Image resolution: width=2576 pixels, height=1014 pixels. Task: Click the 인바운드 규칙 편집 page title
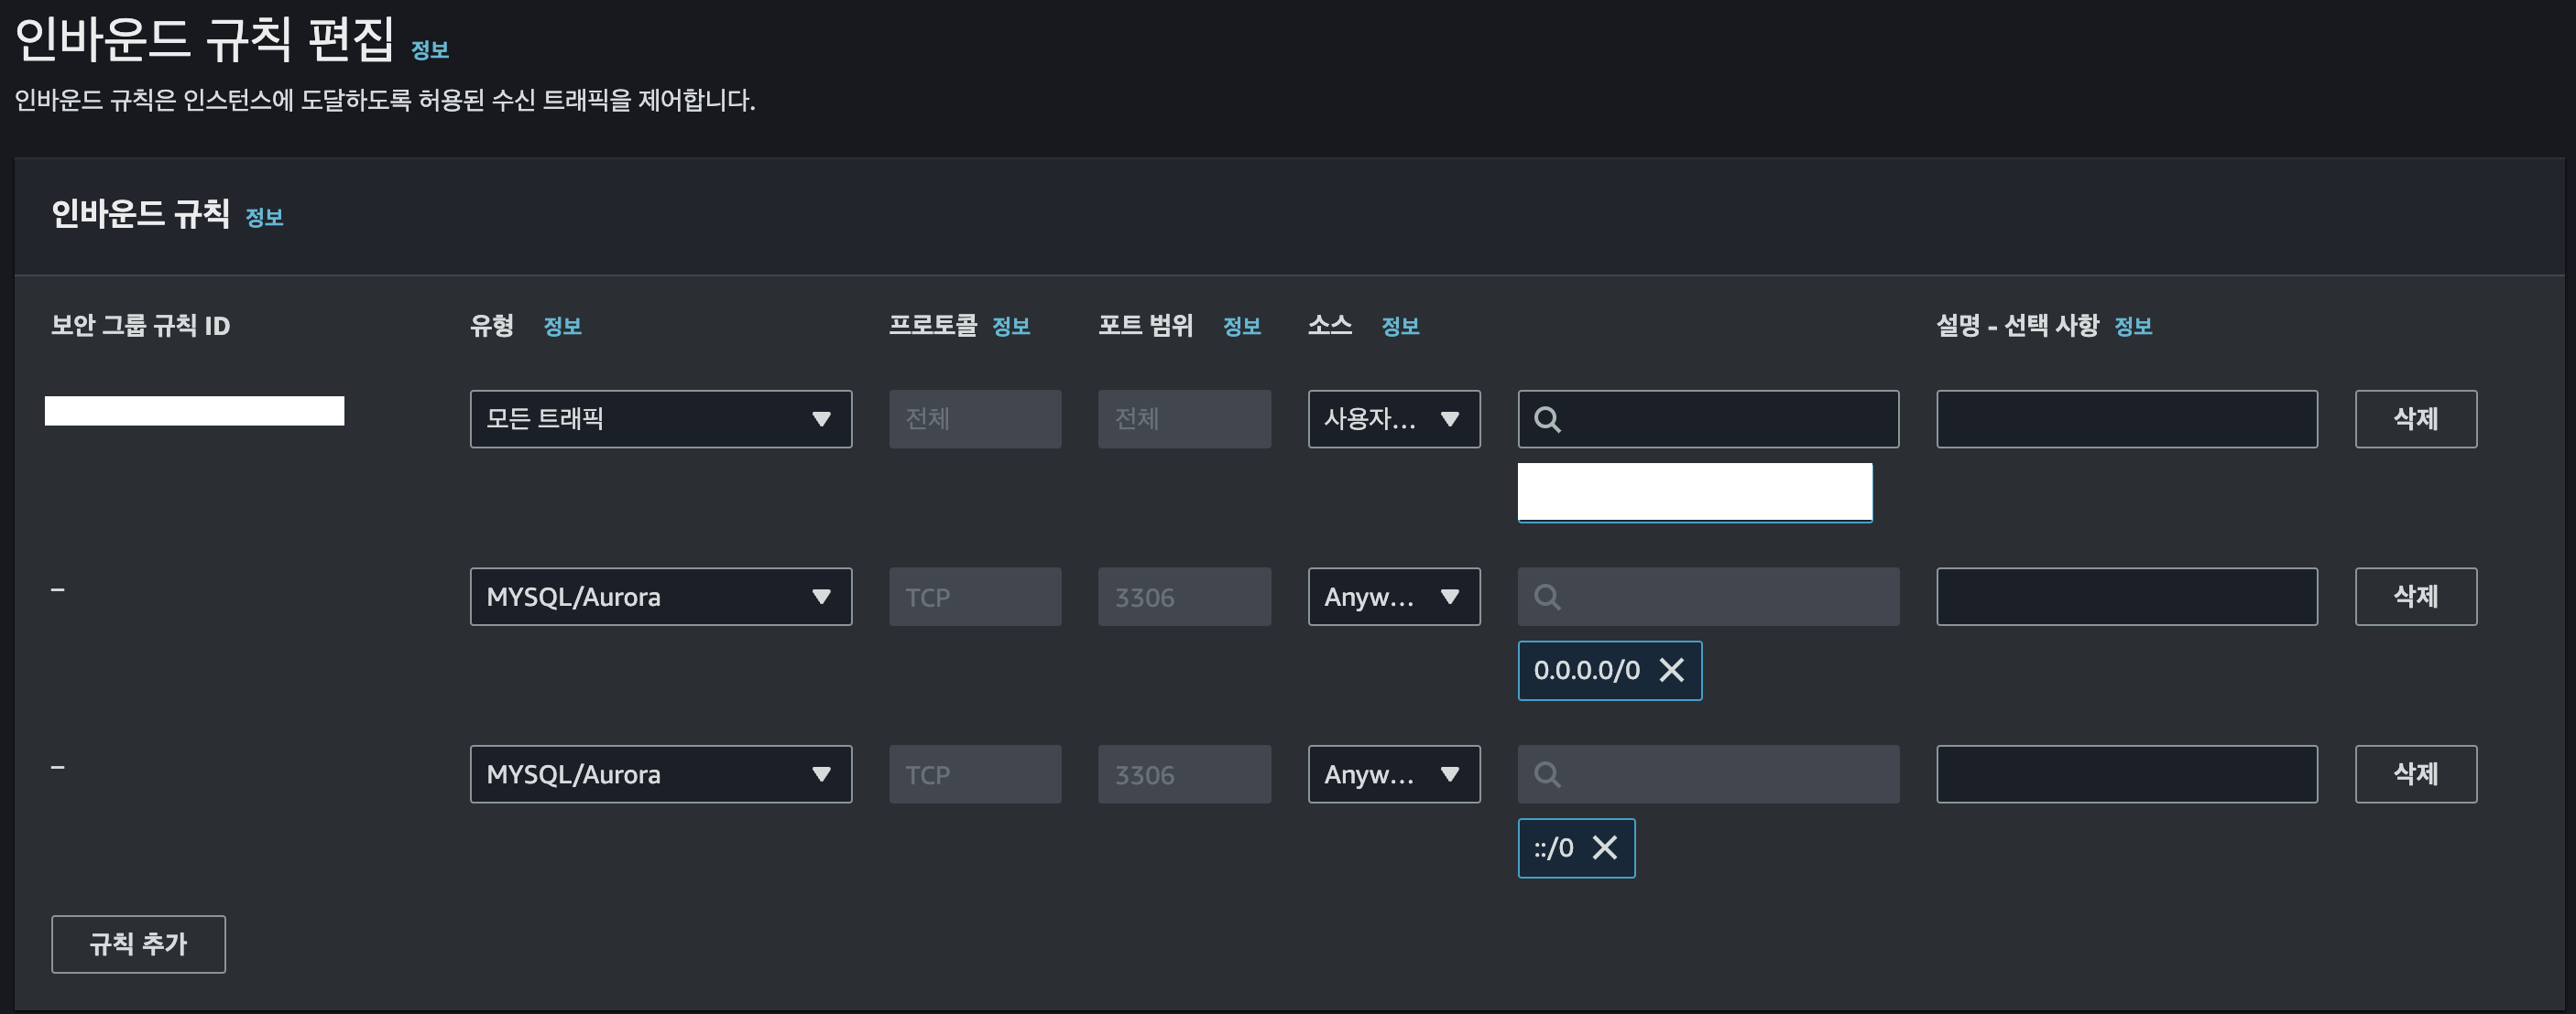point(205,40)
